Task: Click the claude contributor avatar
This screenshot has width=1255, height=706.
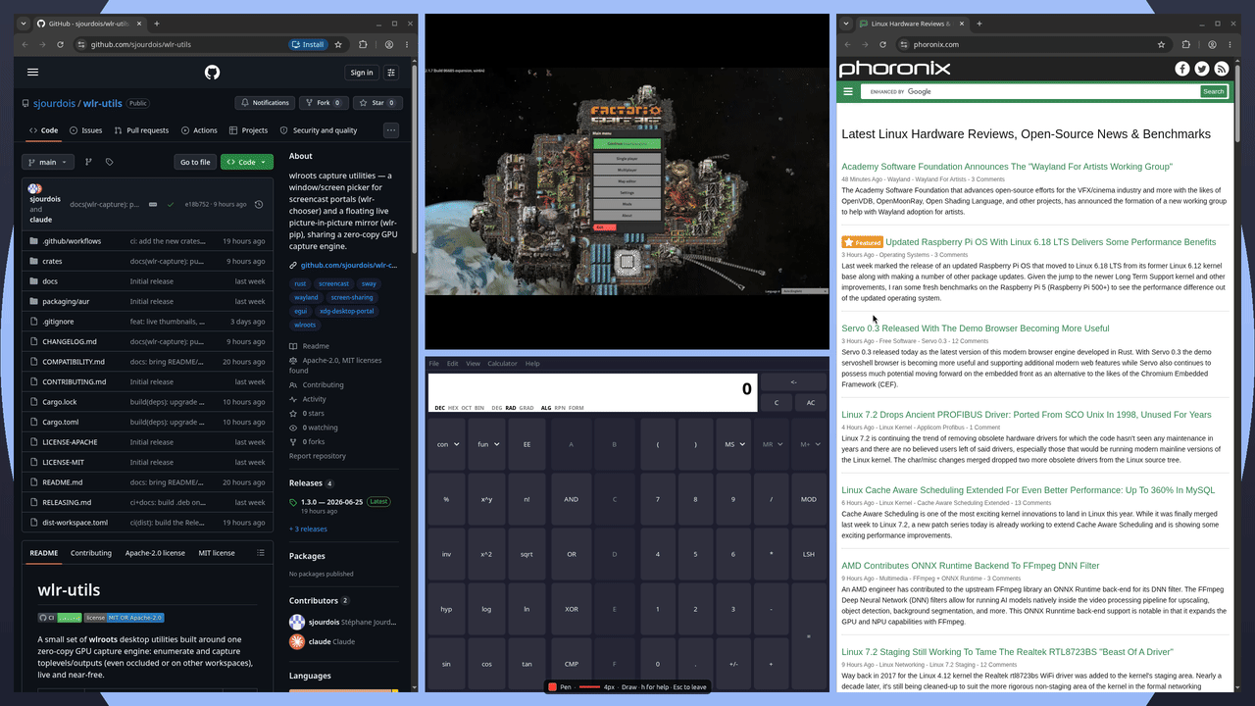Action: tap(297, 641)
